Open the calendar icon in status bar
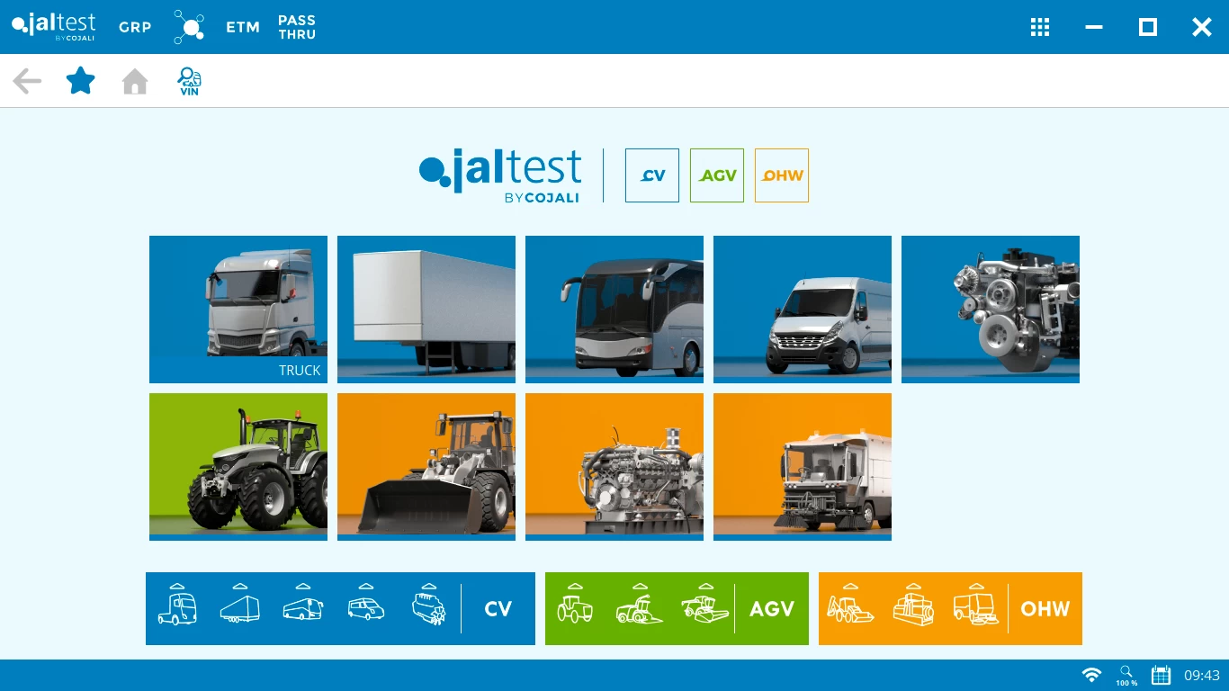 [x=1161, y=675]
